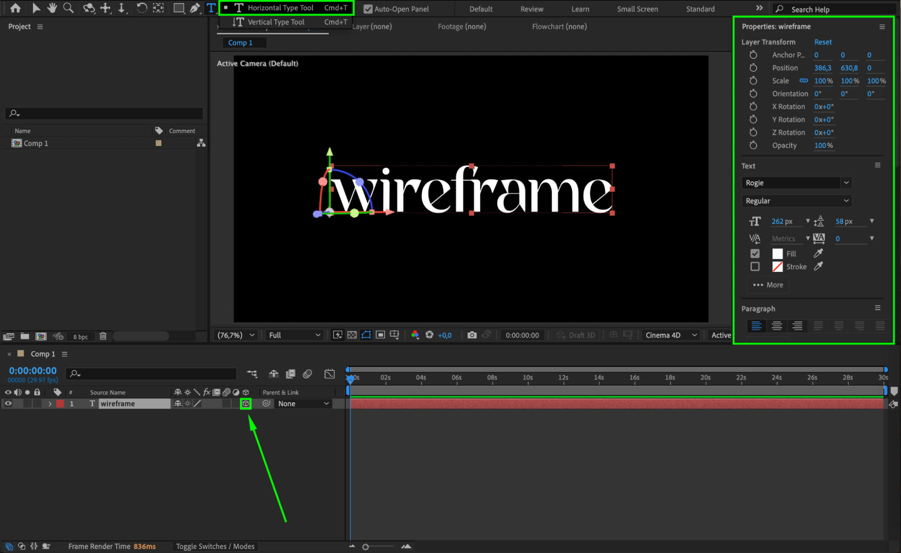This screenshot has width=901, height=553.
Task: Delete selected item with trash icon
Action: (103, 336)
